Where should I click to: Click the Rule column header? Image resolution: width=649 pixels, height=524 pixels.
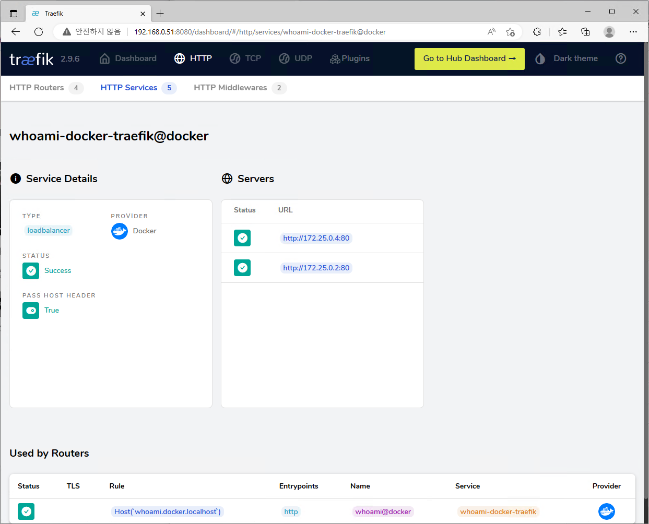tap(117, 486)
